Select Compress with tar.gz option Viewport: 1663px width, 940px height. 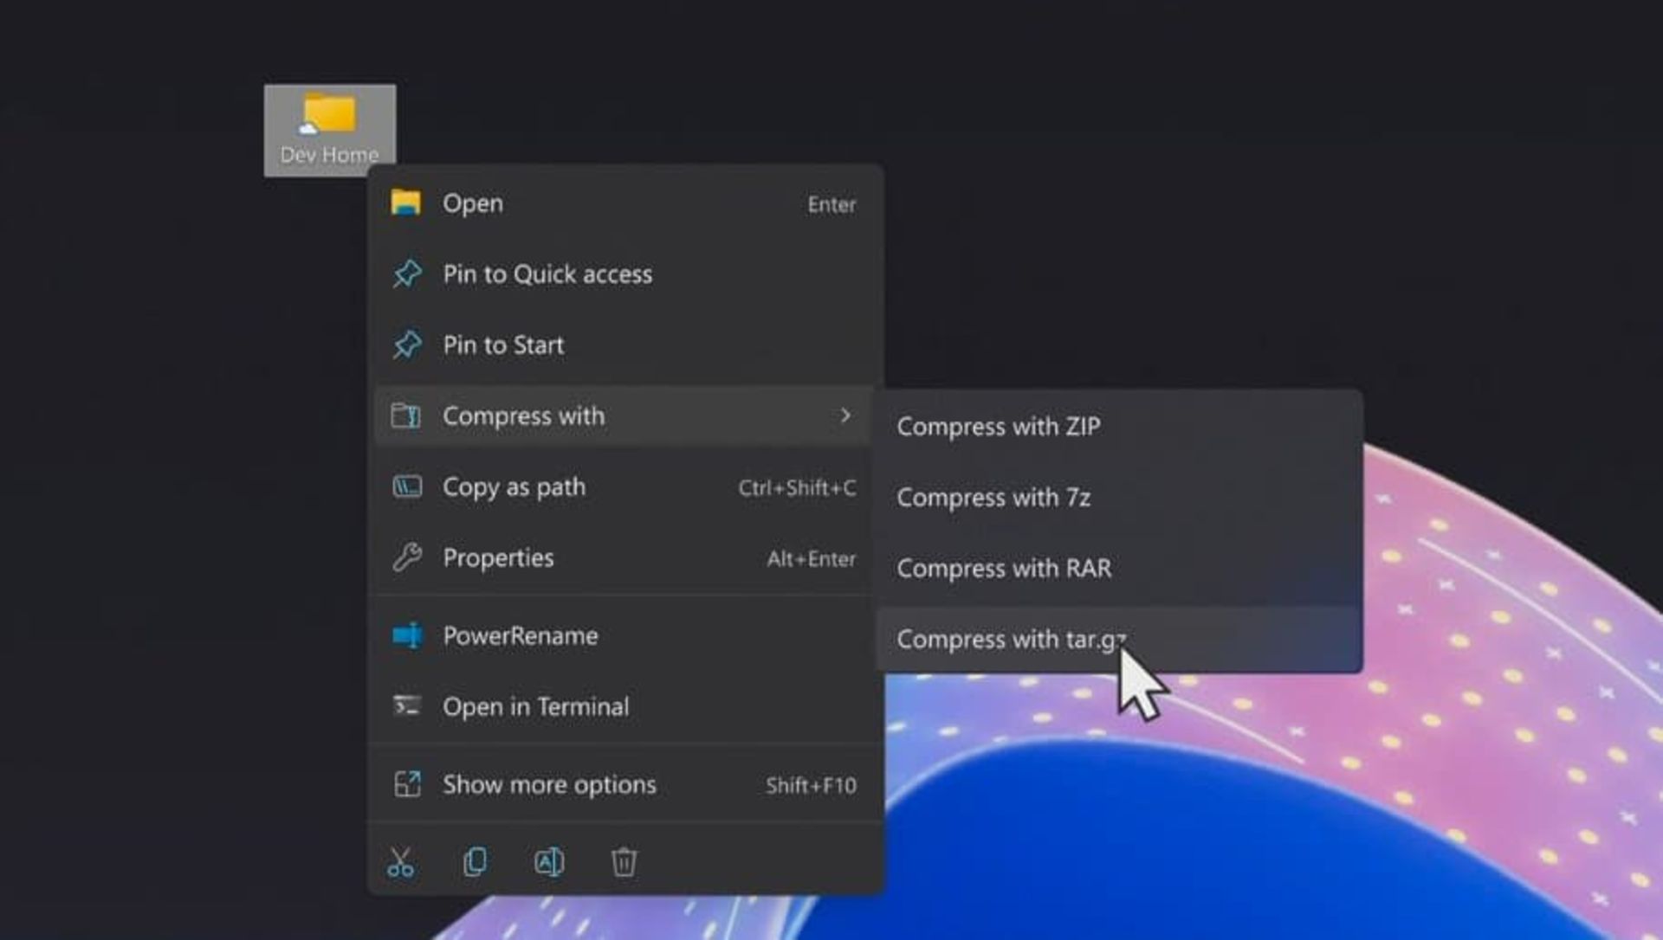(1012, 638)
